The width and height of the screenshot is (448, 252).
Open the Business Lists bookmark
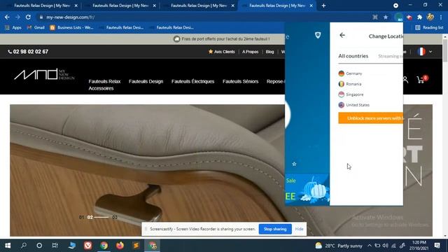[x=71, y=27]
